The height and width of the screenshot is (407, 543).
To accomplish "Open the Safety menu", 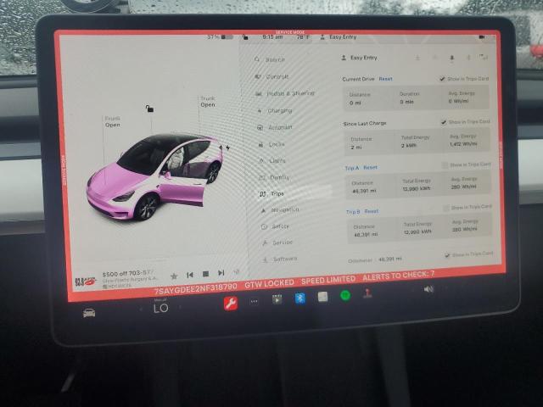I will coord(276,226).
